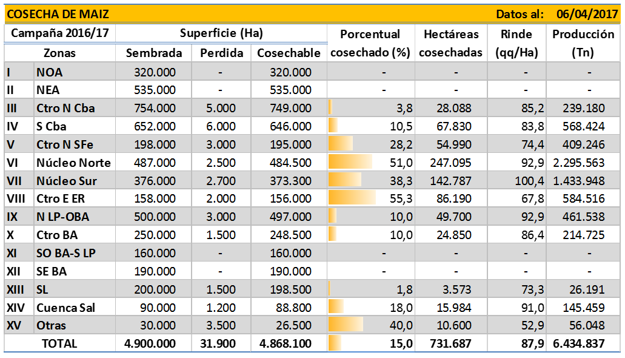Select the Cuenca Sal zone cell
Screen dimensions: 625x358
[66, 308]
